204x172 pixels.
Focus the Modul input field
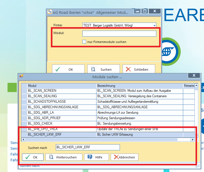pos(119,34)
